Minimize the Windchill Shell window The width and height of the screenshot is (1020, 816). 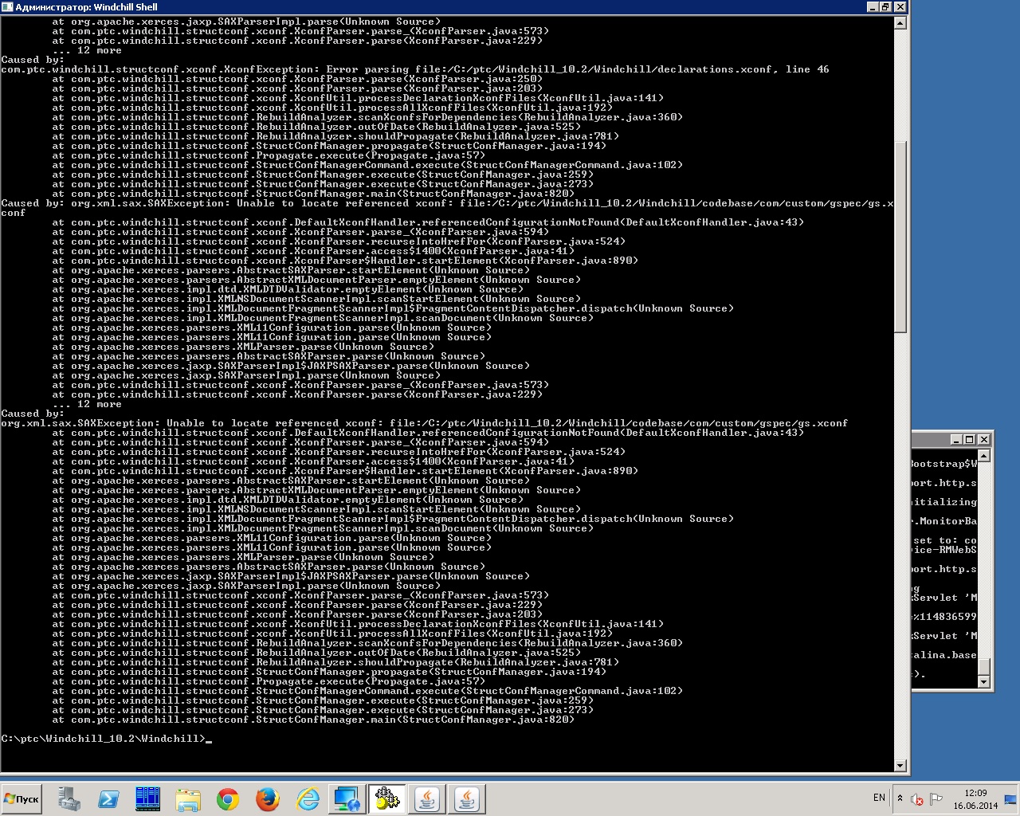(872, 6)
